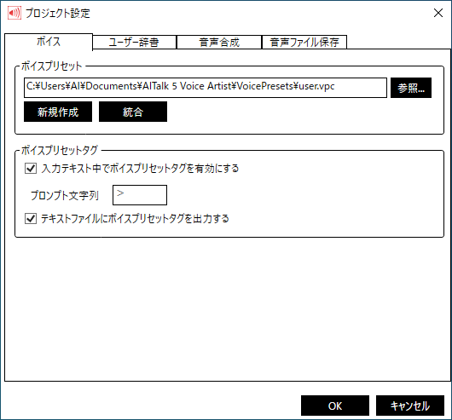
Task: Click the ボイスプリセット group label
Action: (x=52, y=66)
